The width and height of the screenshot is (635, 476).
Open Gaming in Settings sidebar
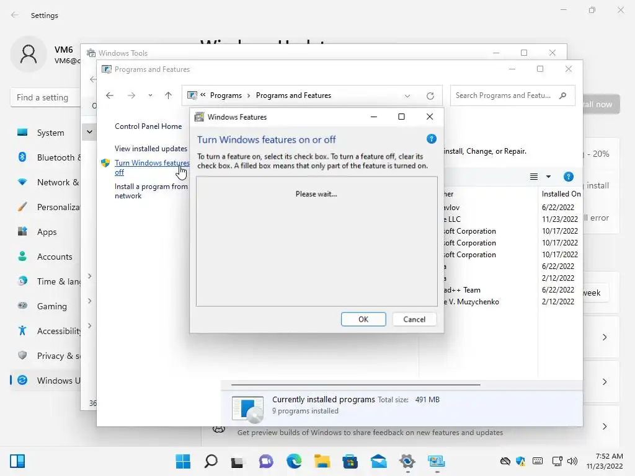coord(45,306)
